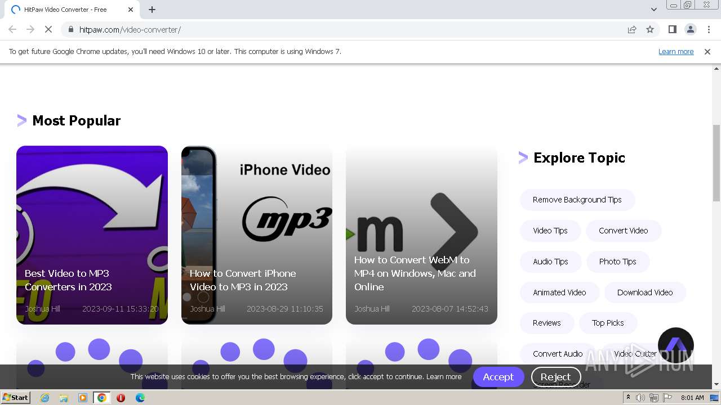Image resolution: width=721 pixels, height=405 pixels.
Task: View site security lock info
Action: pos(70,30)
